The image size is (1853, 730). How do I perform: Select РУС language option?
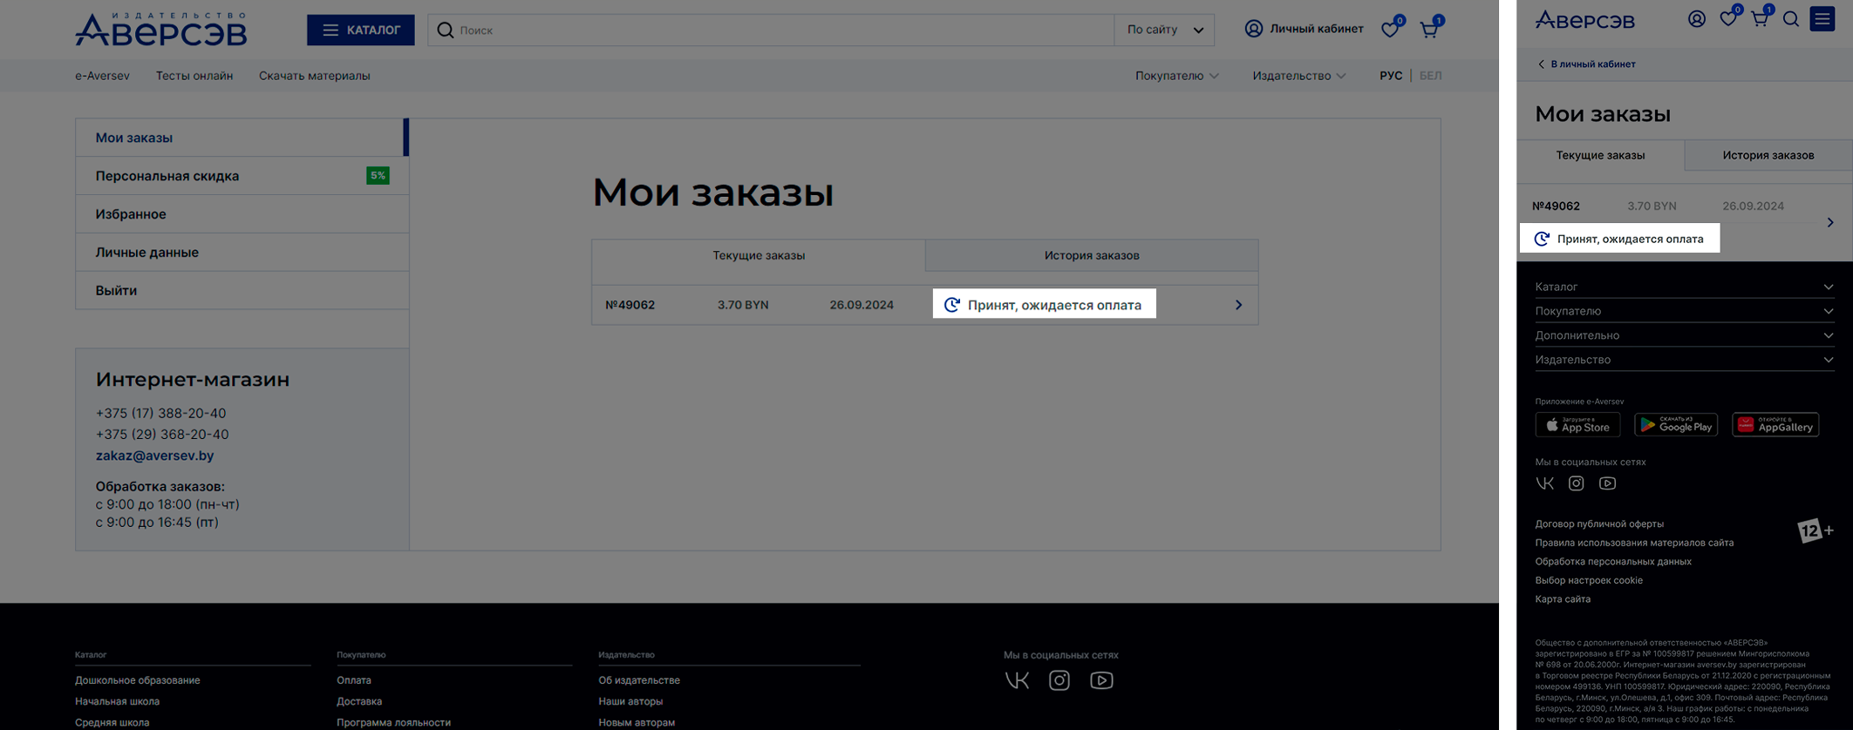click(1391, 76)
